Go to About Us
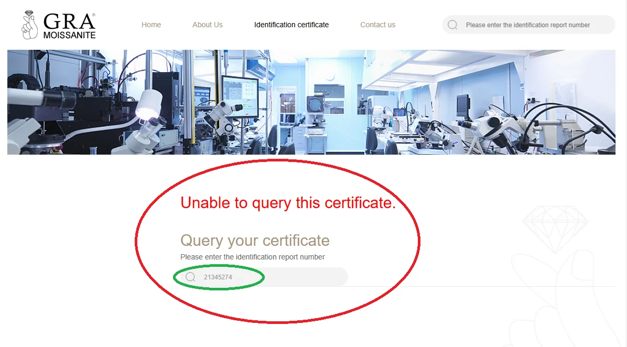This screenshot has width=627, height=347. click(x=208, y=25)
